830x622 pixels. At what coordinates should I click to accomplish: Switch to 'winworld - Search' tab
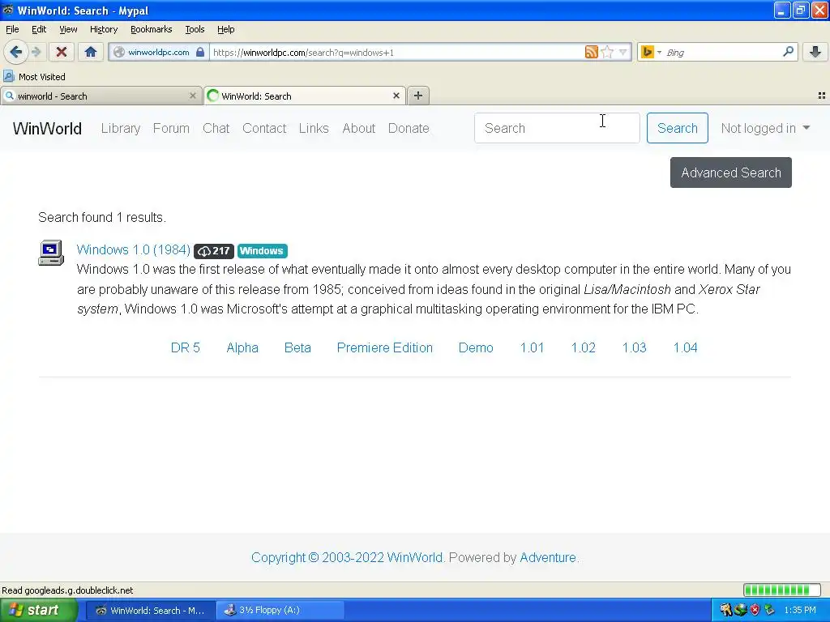coord(101,96)
